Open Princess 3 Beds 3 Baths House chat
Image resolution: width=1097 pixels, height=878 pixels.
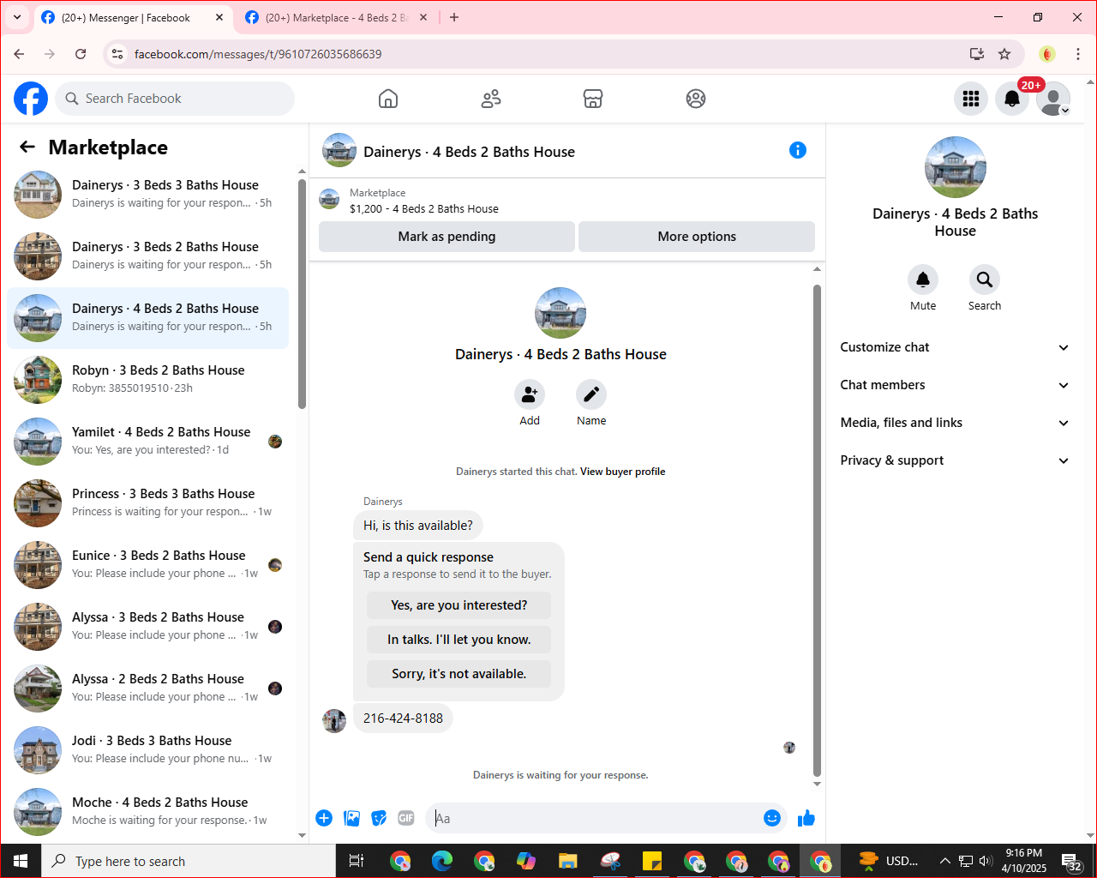click(148, 503)
